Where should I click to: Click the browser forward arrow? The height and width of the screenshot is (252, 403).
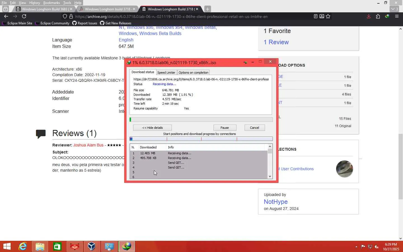pos(15,17)
